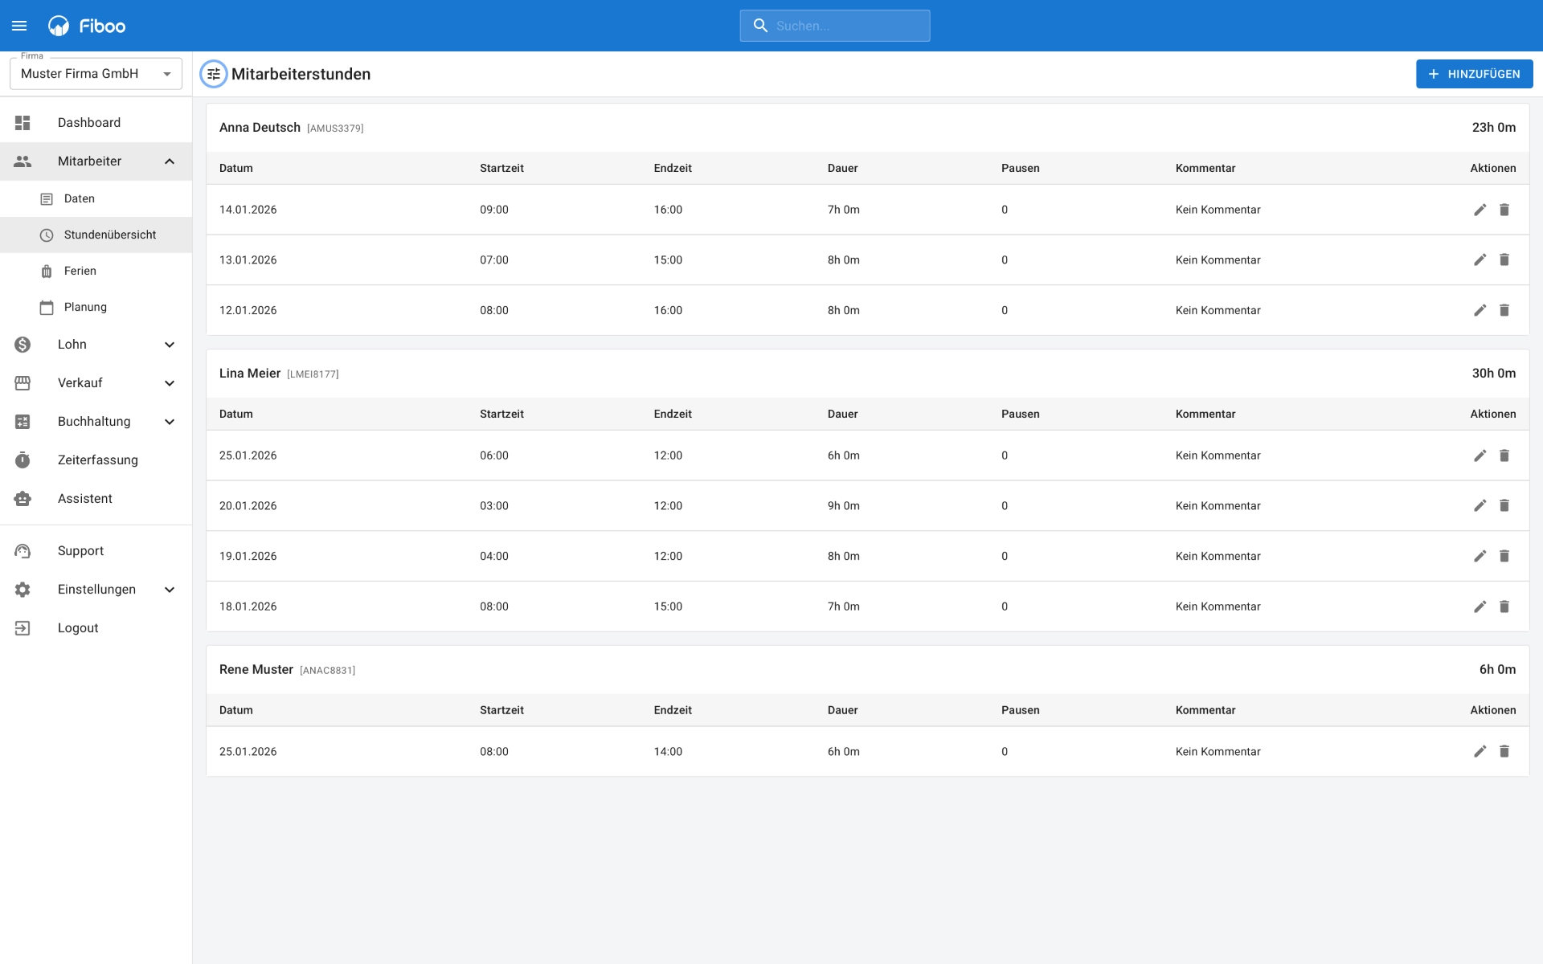Delete Anna Deutsch's 13.01.2026 entry
Viewport: 1543px width, 964px height.
tap(1504, 259)
